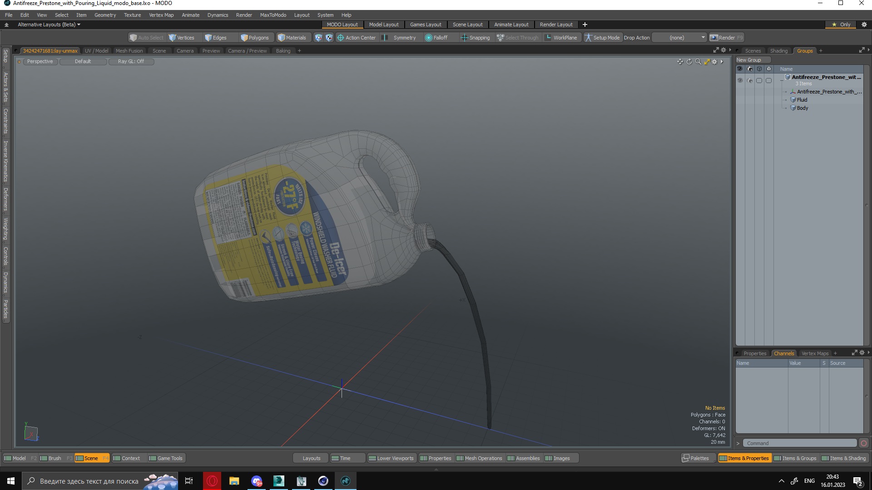Image resolution: width=872 pixels, height=490 pixels.
Task: Click the eye column header icon
Action: coord(740,69)
